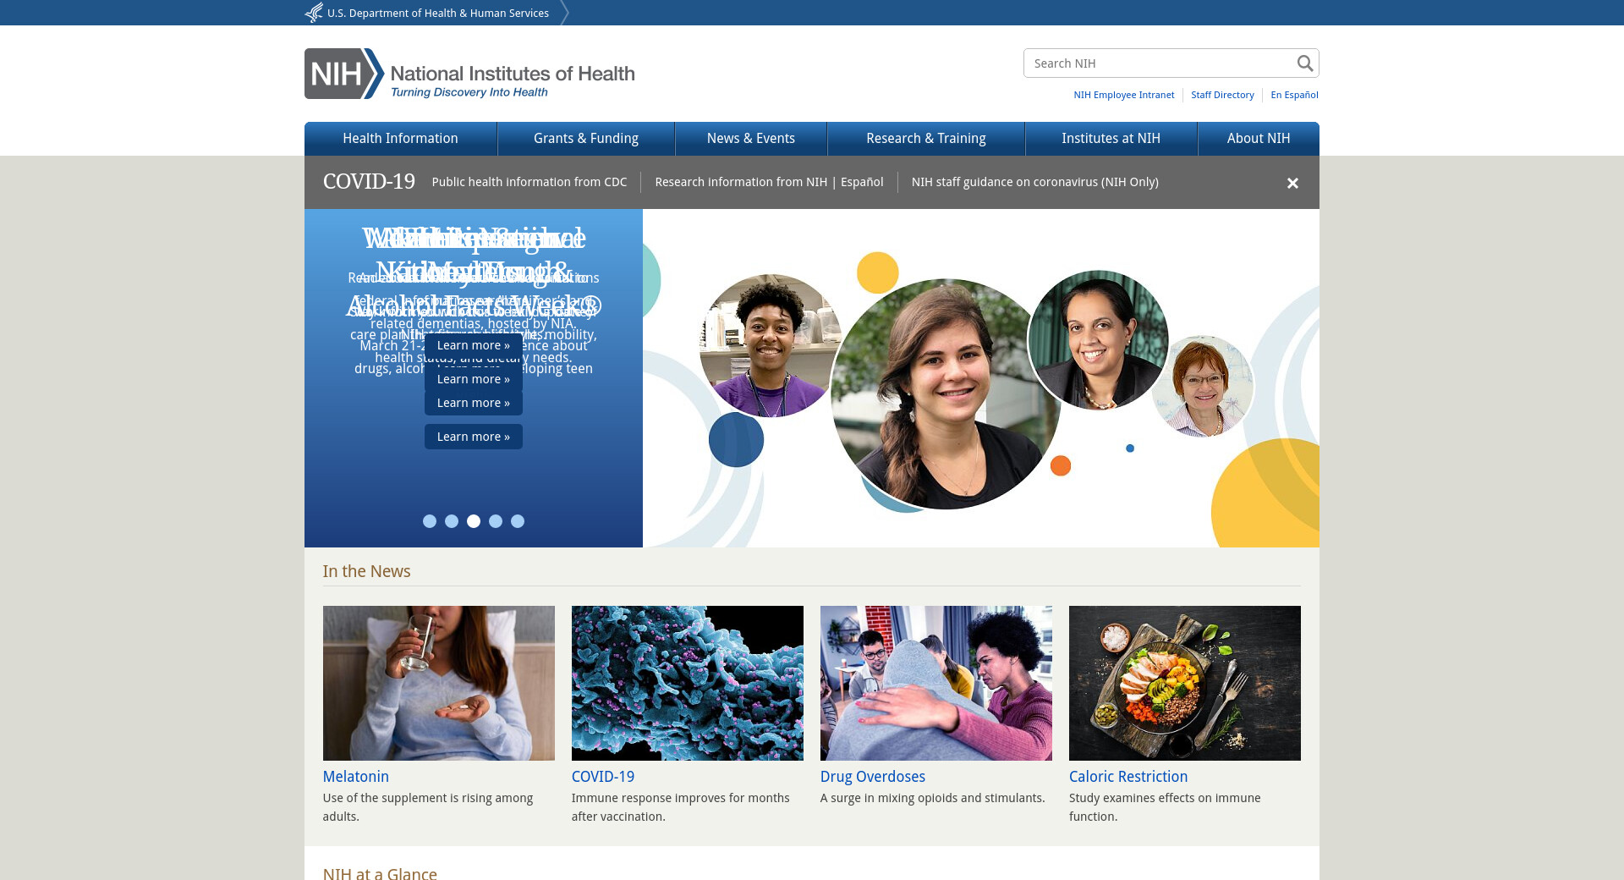The width and height of the screenshot is (1624, 880).
Task: Click the search magnifying glass icon
Action: coord(1305,63)
